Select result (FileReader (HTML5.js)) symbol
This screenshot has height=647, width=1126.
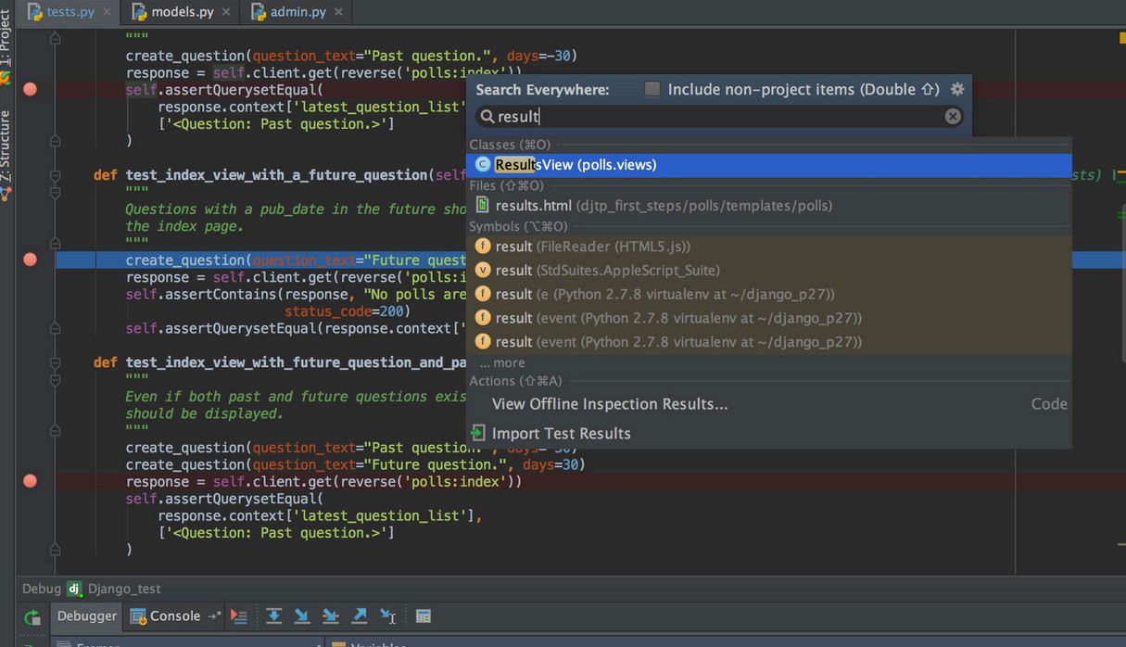click(x=768, y=247)
